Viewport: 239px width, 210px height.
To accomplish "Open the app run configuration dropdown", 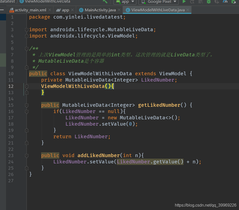I will [133, 2].
